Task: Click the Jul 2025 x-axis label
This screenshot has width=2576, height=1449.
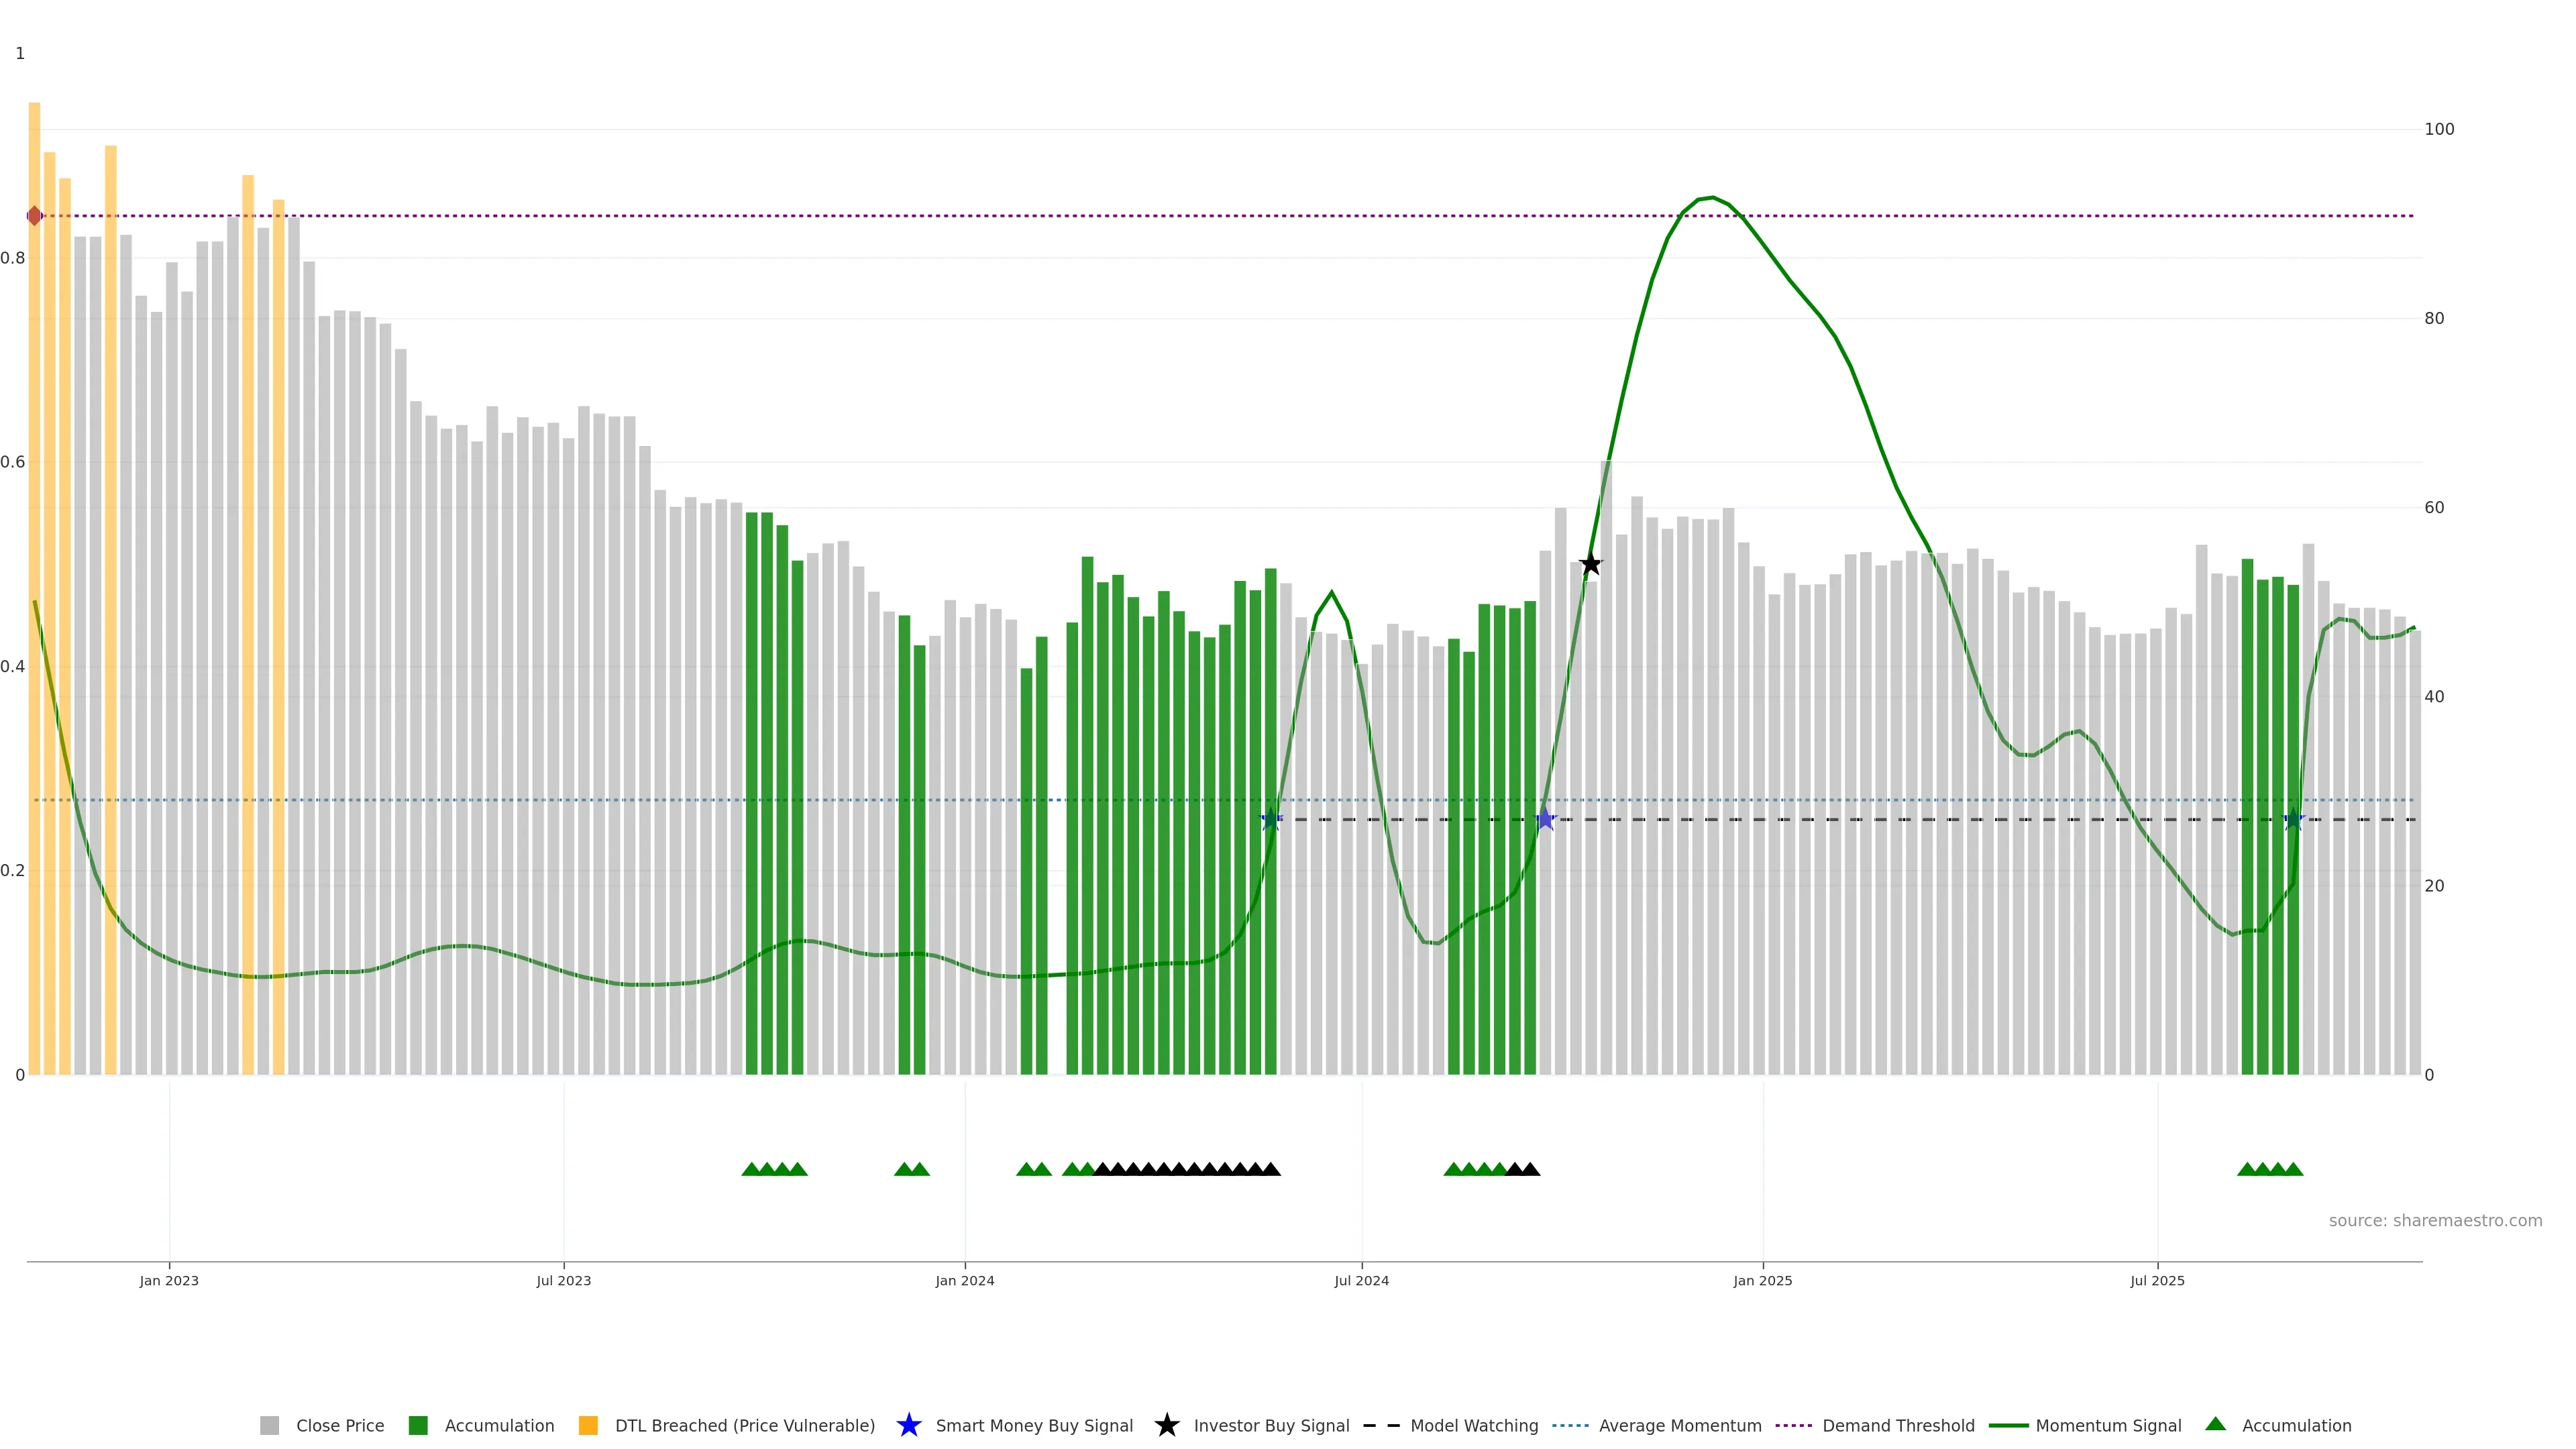Action: [2157, 1281]
